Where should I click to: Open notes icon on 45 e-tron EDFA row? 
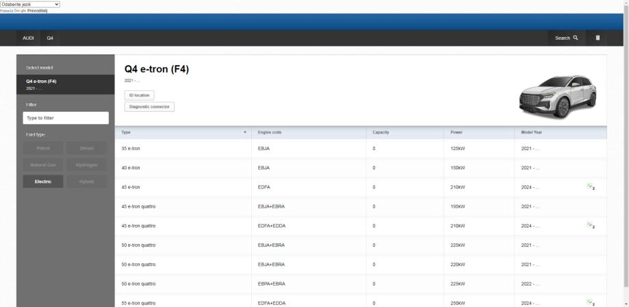coord(591,187)
